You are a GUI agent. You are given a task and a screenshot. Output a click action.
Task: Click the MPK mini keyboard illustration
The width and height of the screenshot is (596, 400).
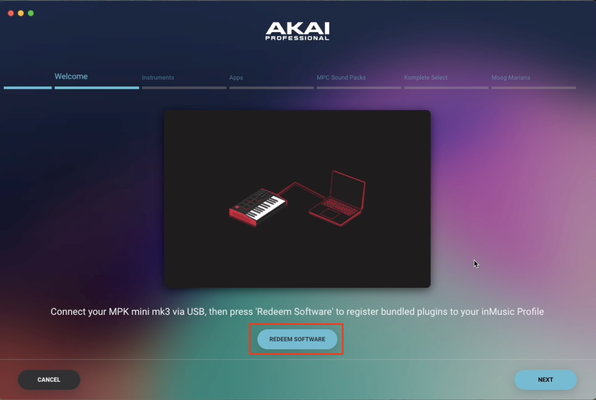click(x=258, y=207)
